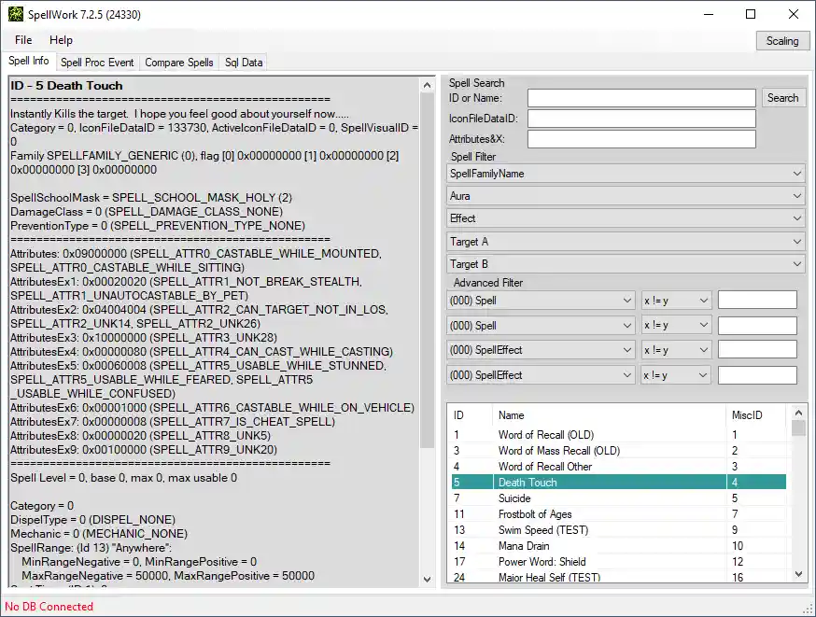
Task: Click the Scaling button
Action: [782, 40]
